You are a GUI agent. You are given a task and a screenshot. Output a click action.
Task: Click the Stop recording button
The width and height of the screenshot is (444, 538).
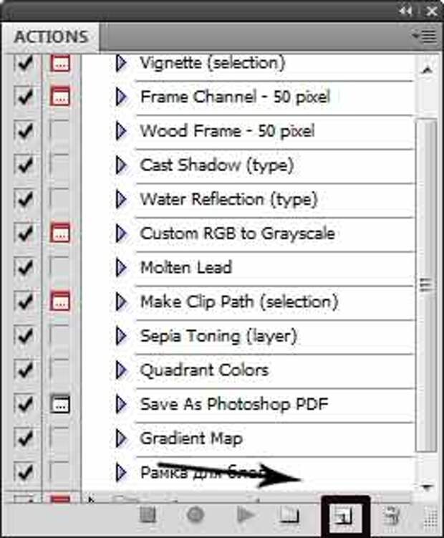tap(148, 515)
